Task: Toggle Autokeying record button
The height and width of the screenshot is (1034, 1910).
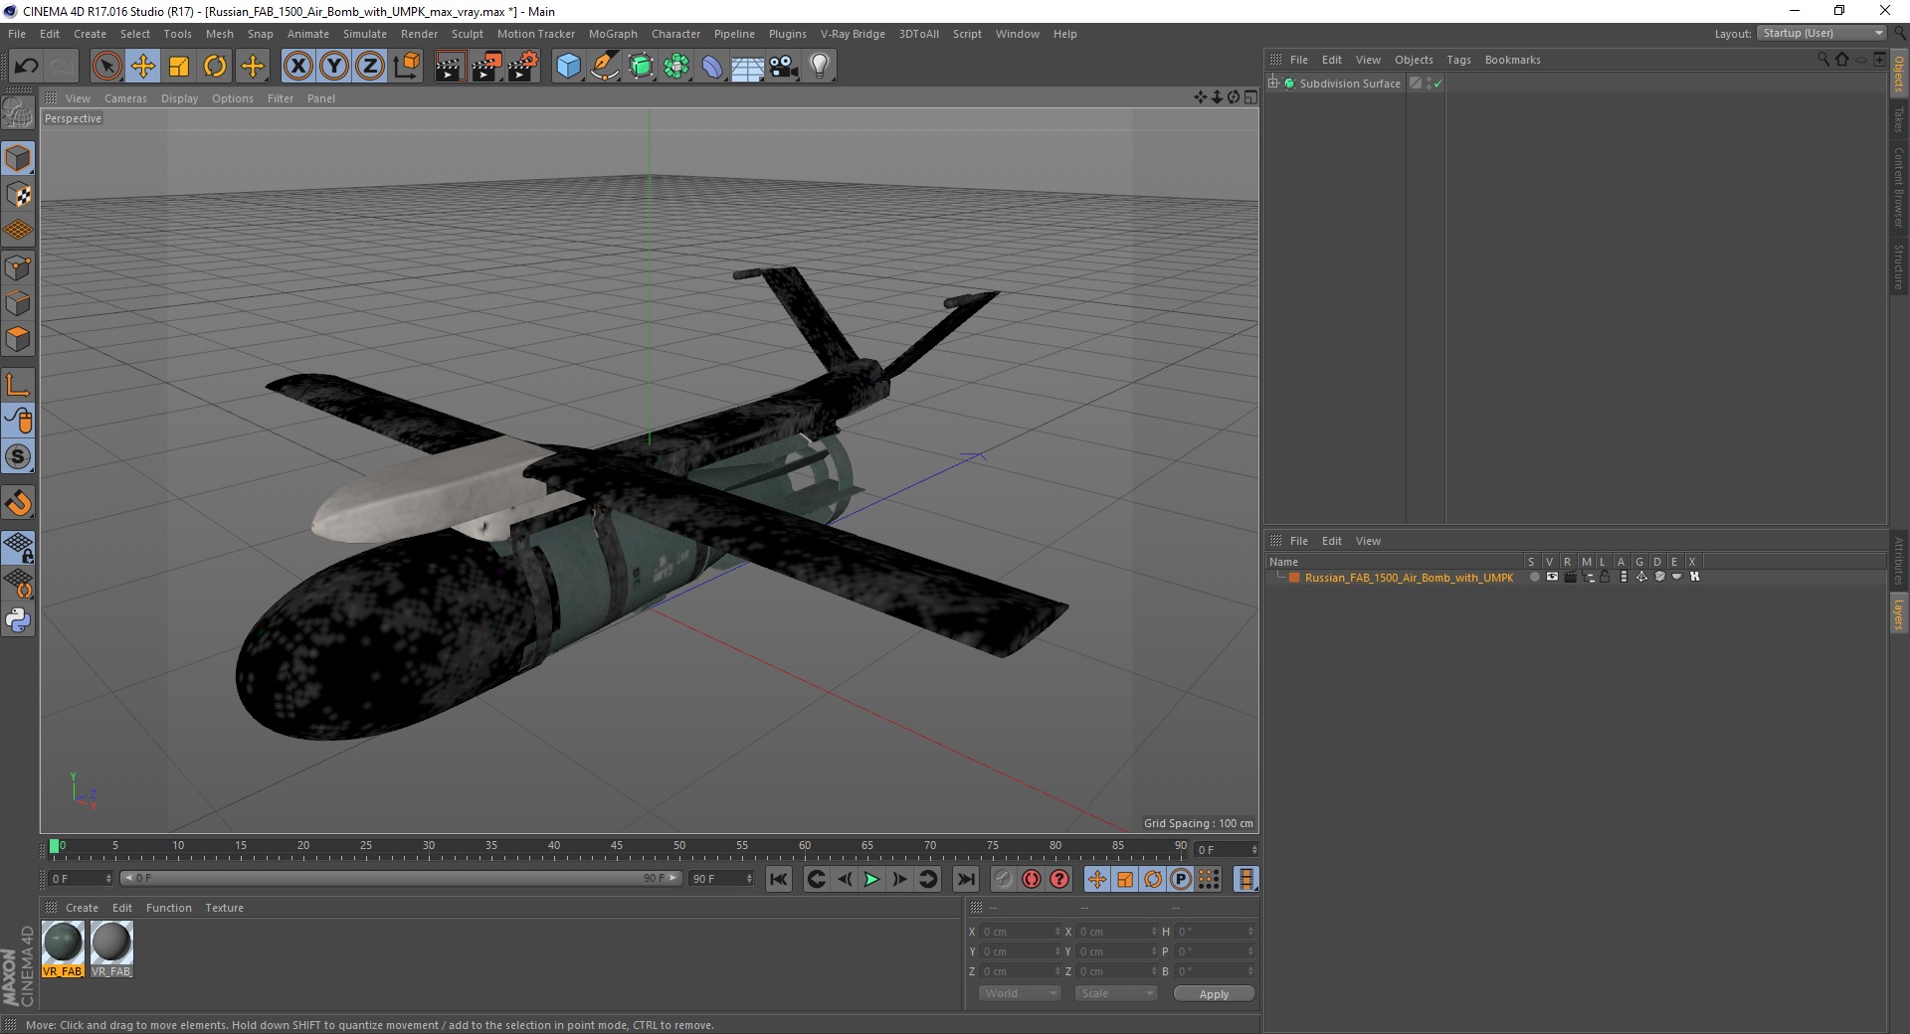Action: coord(1032,879)
